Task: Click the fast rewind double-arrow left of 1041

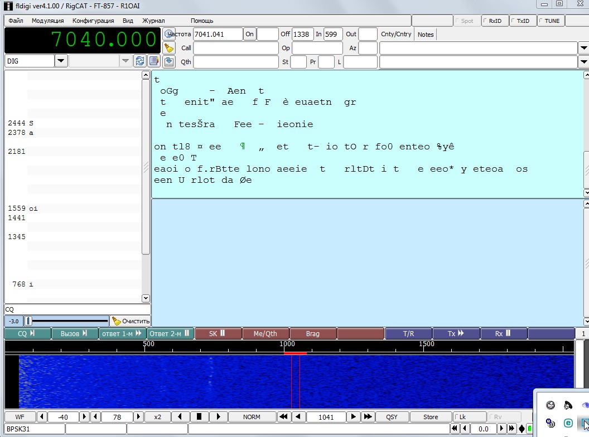Action: click(x=284, y=417)
